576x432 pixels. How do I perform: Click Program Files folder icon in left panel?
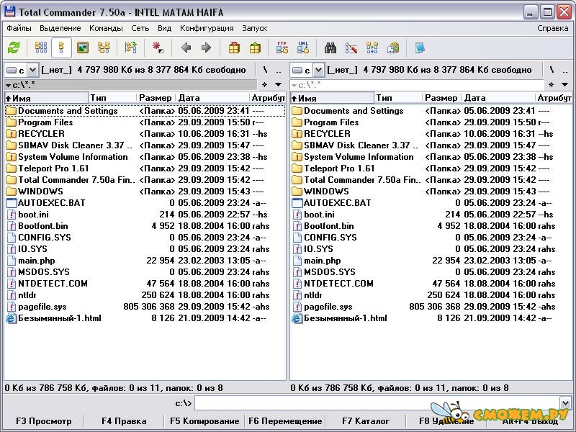pyautogui.click(x=12, y=122)
